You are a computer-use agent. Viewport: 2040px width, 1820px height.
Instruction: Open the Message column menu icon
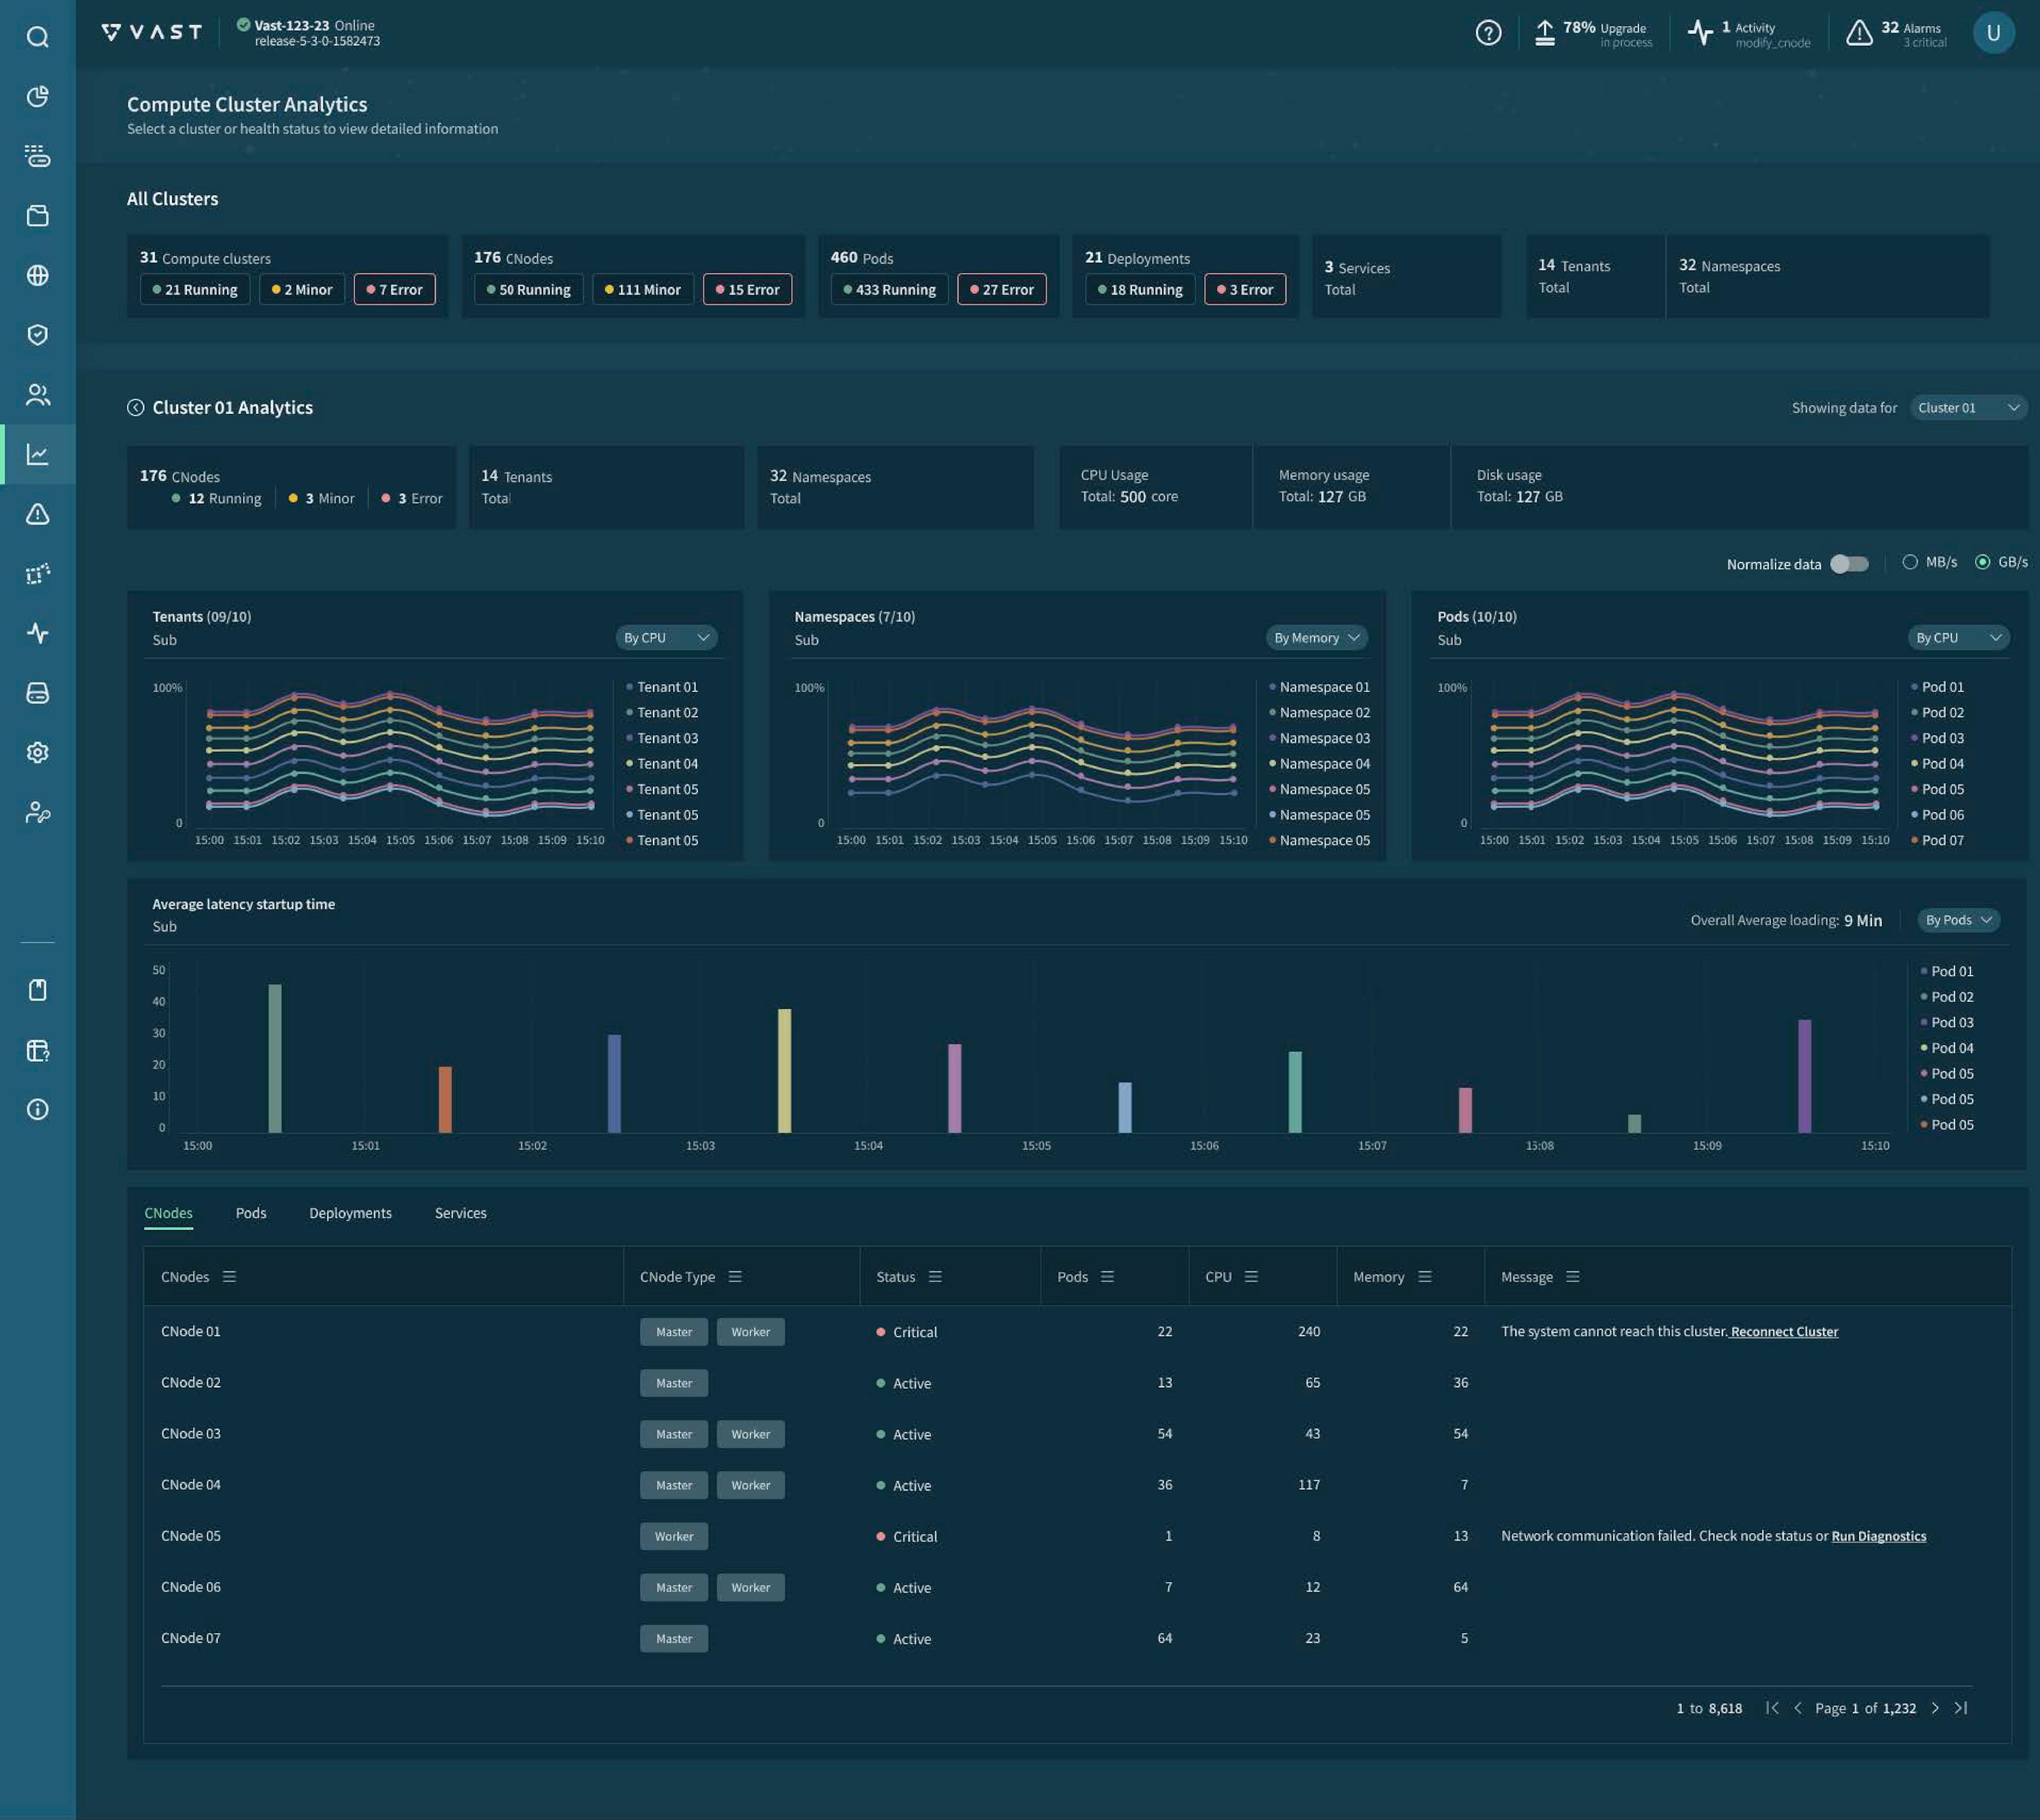(x=1572, y=1276)
